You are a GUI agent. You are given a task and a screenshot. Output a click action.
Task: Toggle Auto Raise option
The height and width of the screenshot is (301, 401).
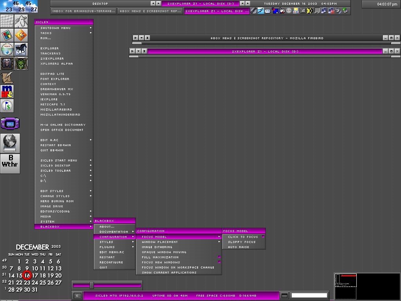[x=244, y=247]
